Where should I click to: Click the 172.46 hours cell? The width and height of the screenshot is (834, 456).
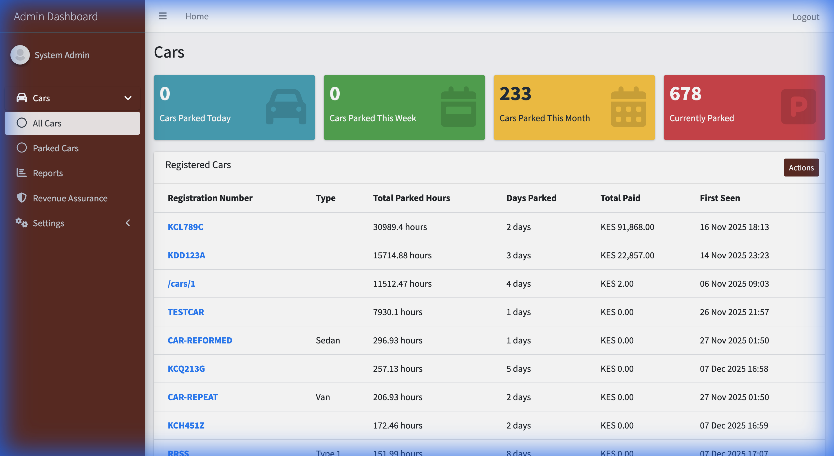pos(398,425)
